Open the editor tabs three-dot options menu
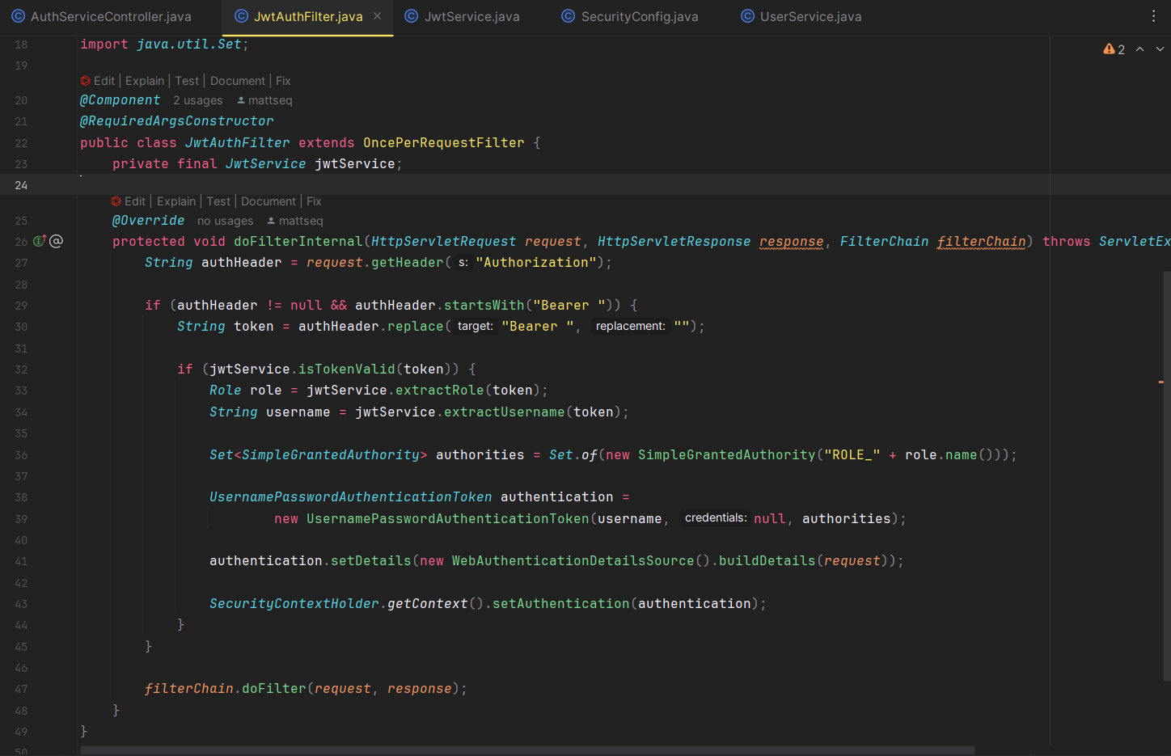 tap(1153, 16)
